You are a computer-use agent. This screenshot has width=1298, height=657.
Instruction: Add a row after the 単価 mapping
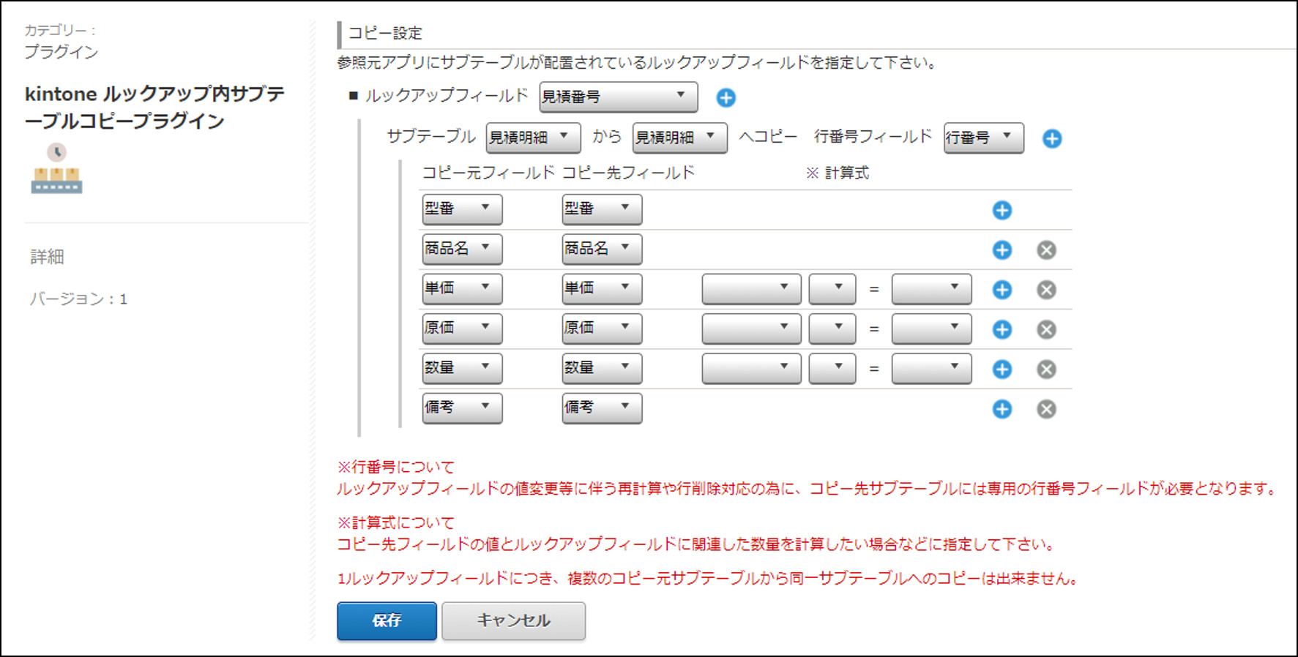point(1002,290)
